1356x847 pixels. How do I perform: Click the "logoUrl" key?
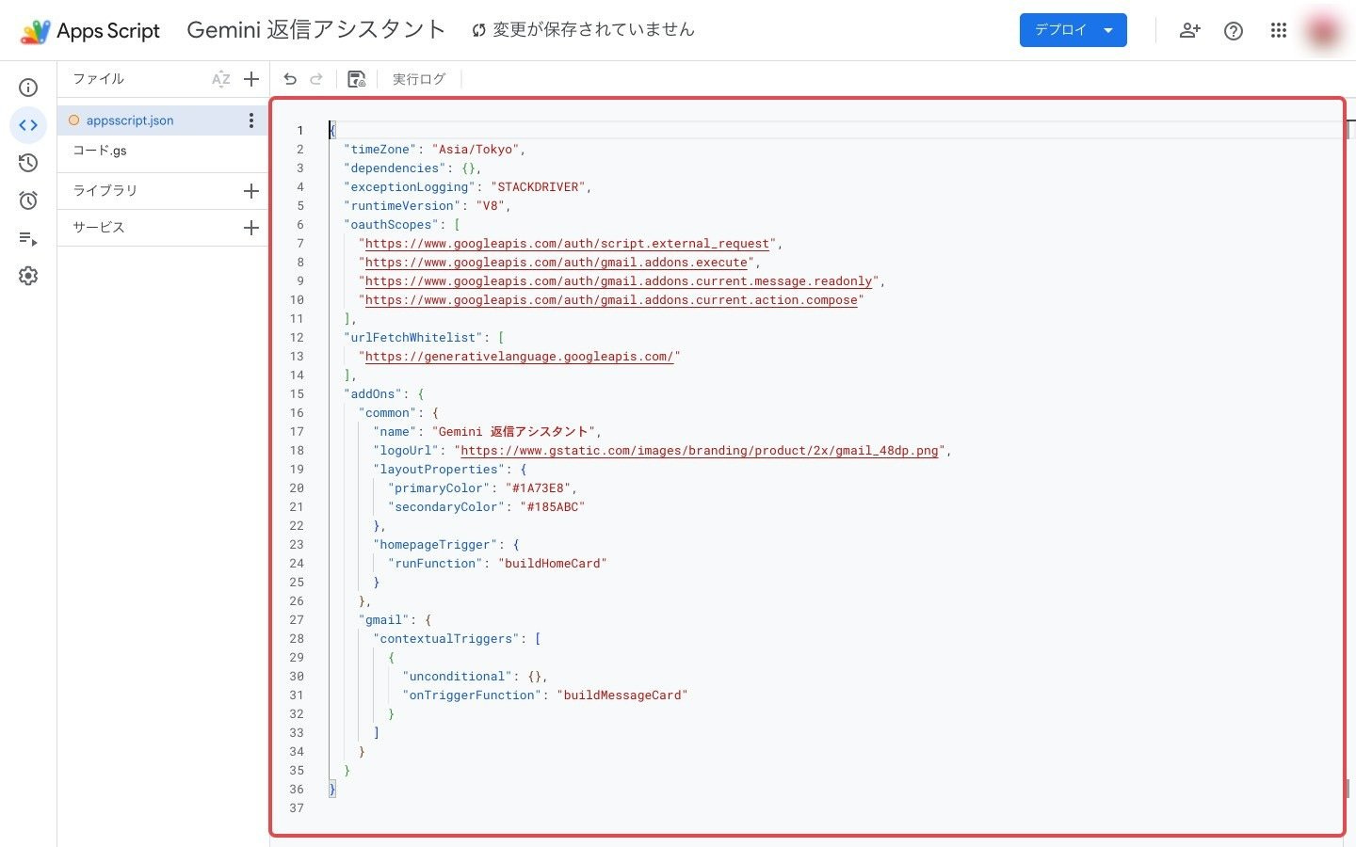406,451
